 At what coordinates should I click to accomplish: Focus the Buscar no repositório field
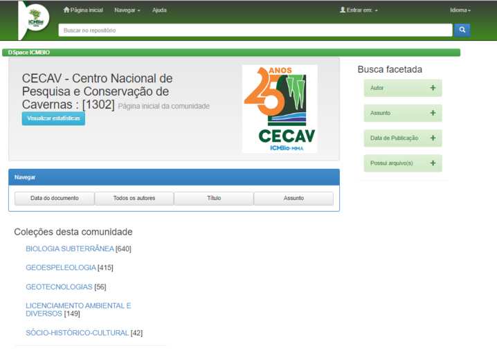pyautogui.click(x=255, y=30)
